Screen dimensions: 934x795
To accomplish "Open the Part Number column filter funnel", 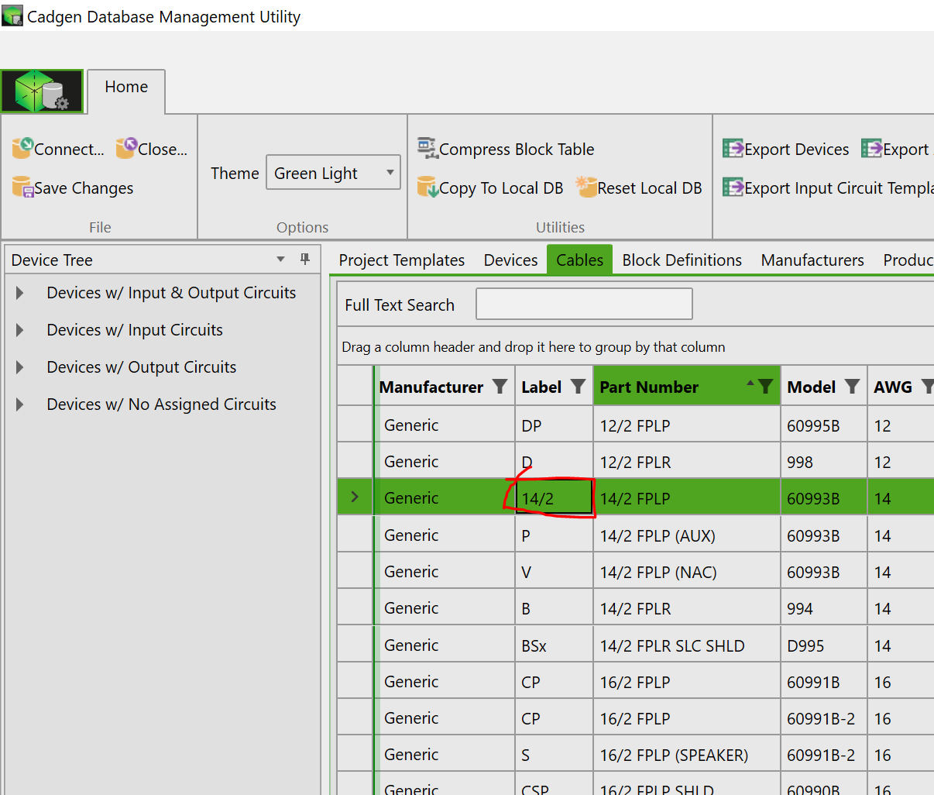I will pyautogui.click(x=765, y=386).
